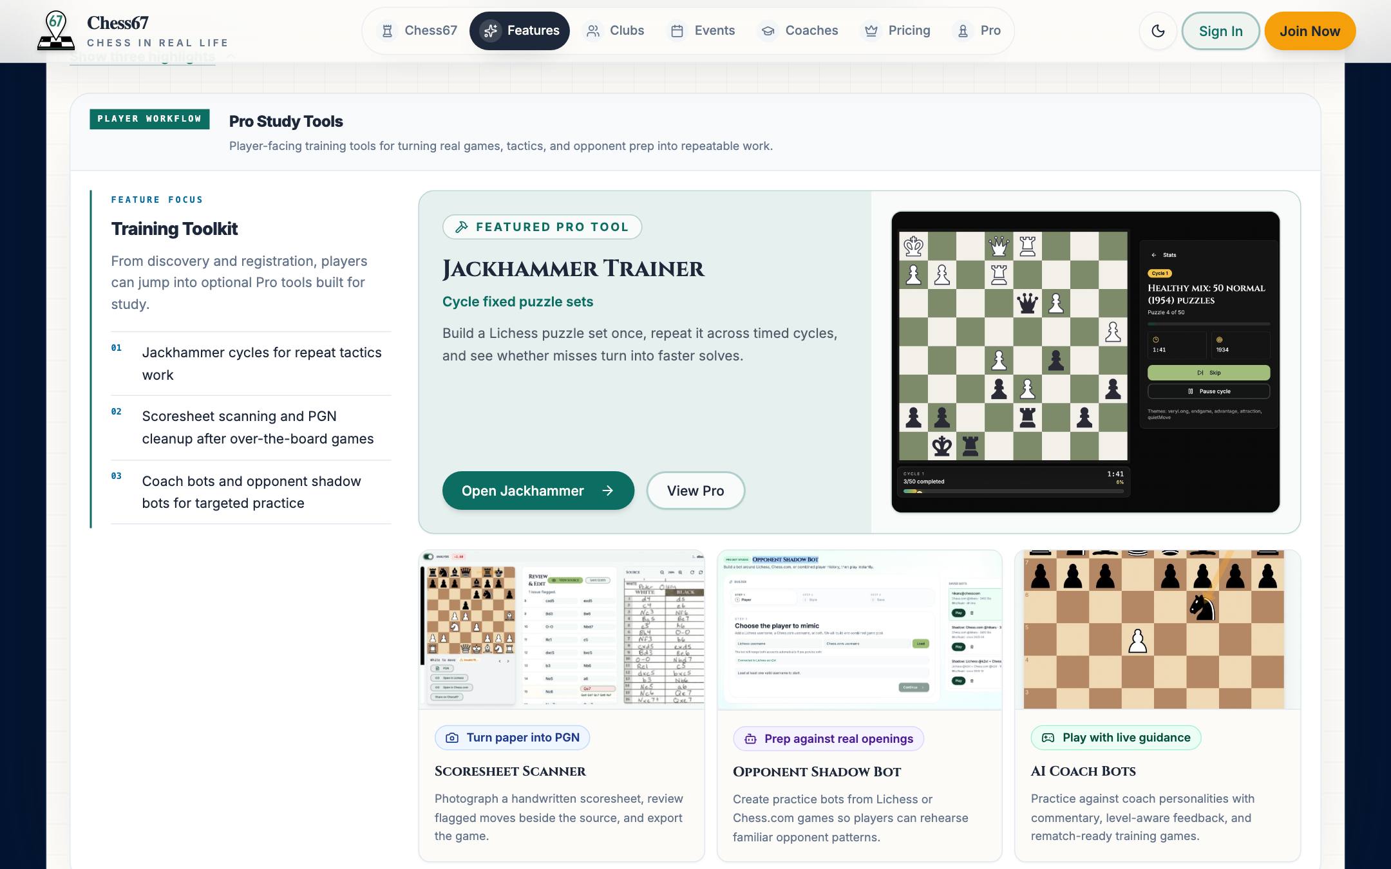Click Pause cycle in Jackhammer preview
The width and height of the screenshot is (1391, 869).
click(1208, 391)
